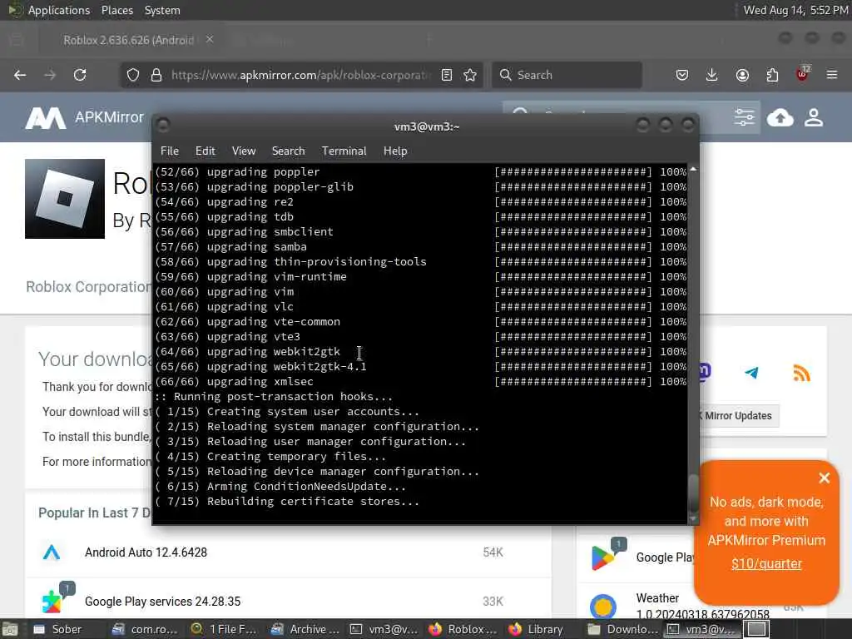Click the Weather app icon
Viewport: 852px width, 639px height.
pyautogui.click(x=603, y=606)
